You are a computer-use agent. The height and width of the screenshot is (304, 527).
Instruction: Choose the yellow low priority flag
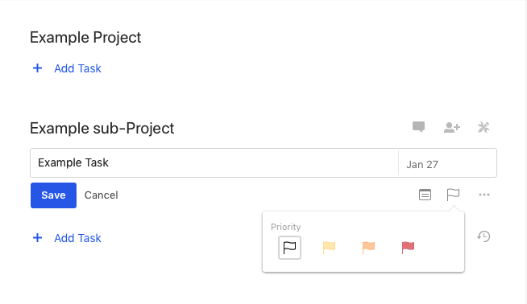[329, 248]
